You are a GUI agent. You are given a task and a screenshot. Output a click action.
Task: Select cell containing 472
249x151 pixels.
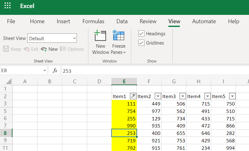198,126
